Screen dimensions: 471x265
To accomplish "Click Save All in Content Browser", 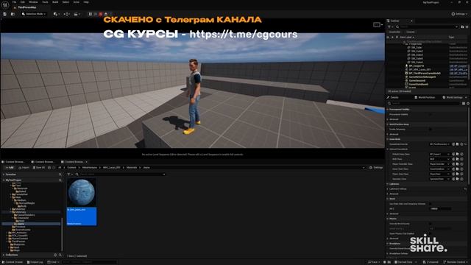I will tap(39, 168).
